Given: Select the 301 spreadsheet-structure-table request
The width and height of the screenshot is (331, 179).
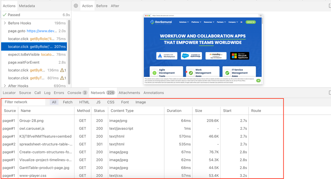Looking at the screenshot, I should tap(142, 144).
